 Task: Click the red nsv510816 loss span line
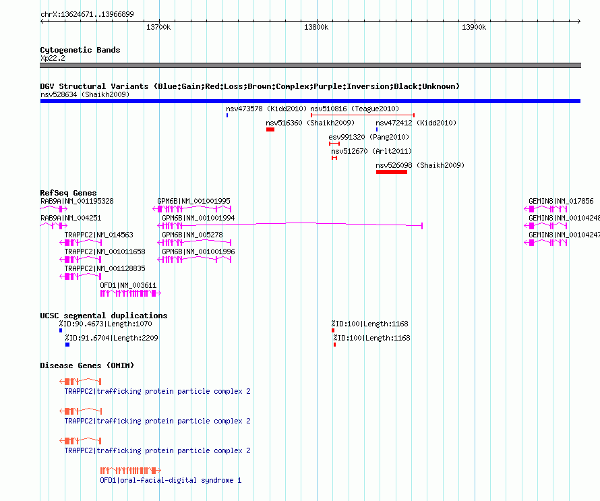[363, 115]
